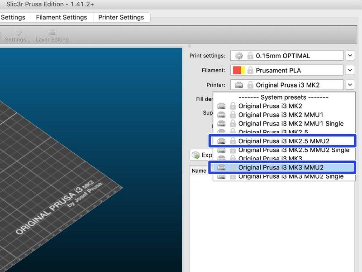
Task: Choose Original Prusa i3 MK3 MMU2 Single
Action: [284, 176]
